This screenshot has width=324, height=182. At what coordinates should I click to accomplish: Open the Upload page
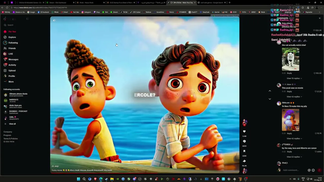[x=10, y=71]
